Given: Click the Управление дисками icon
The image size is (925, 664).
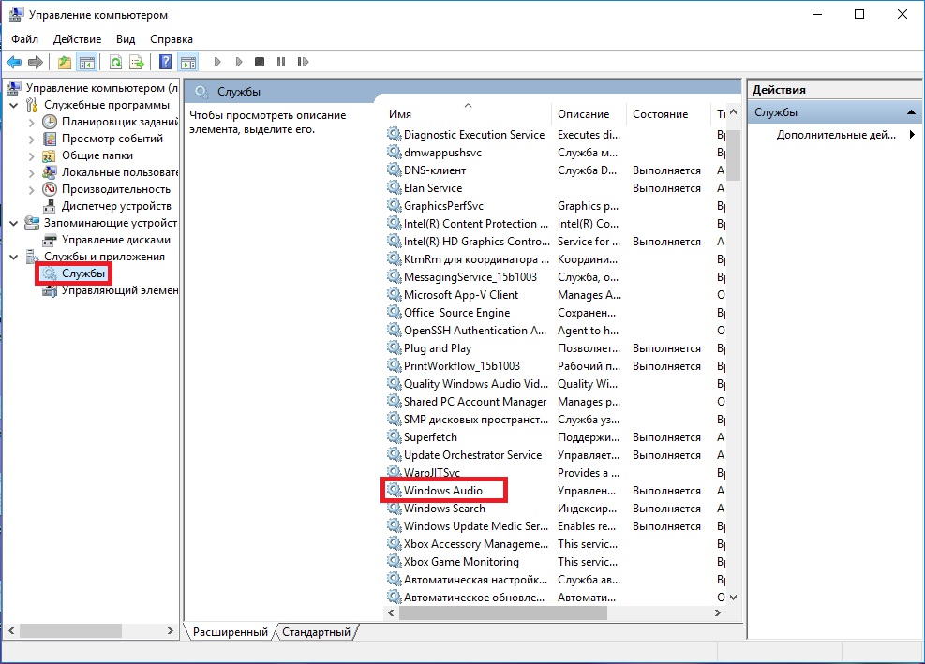Looking at the screenshot, I should click(x=51, y=240).
